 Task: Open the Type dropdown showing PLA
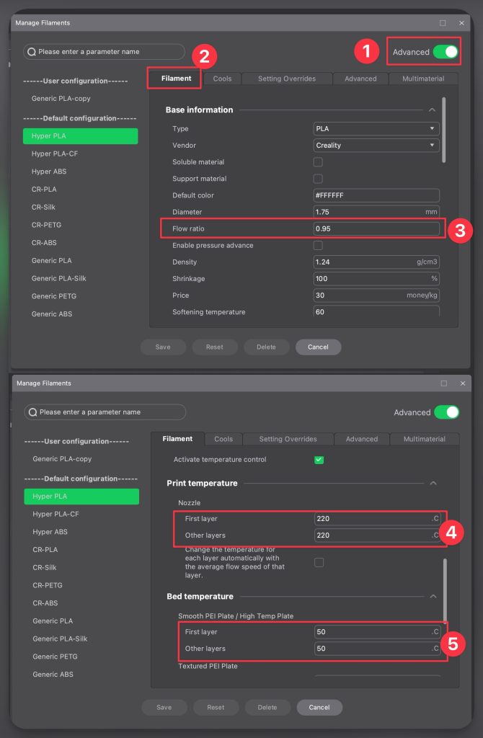click(376, 129)
